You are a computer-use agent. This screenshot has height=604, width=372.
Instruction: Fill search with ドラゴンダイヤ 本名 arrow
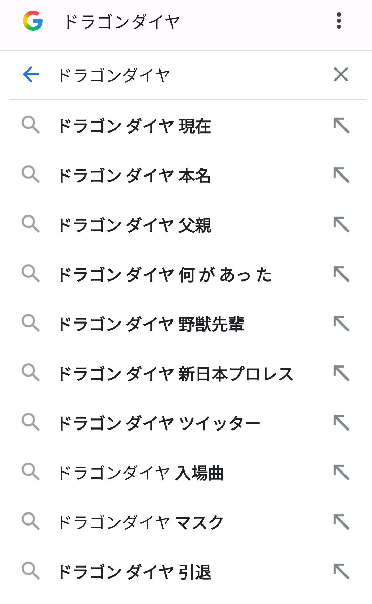(x=341, y=175)
